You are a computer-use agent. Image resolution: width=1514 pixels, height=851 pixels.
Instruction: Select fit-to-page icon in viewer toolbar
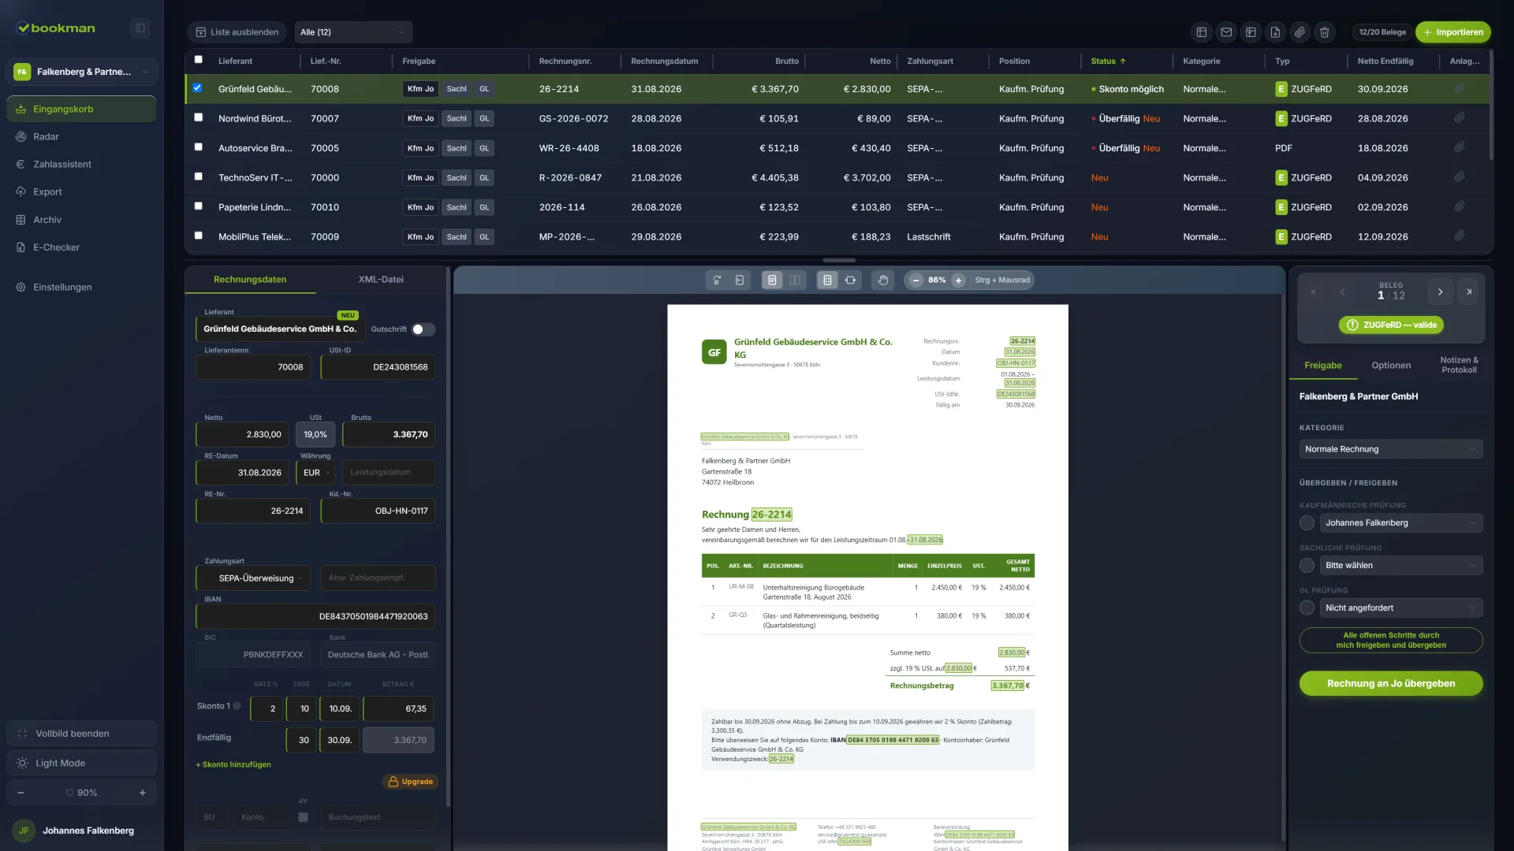point(827,280)
